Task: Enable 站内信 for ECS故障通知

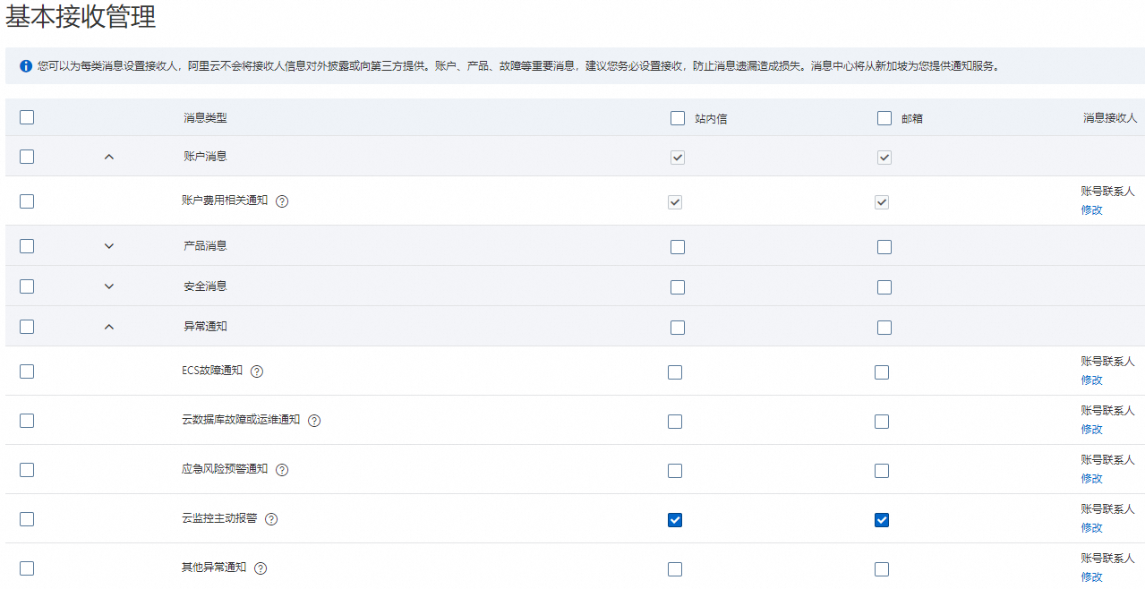Action: 675,372
